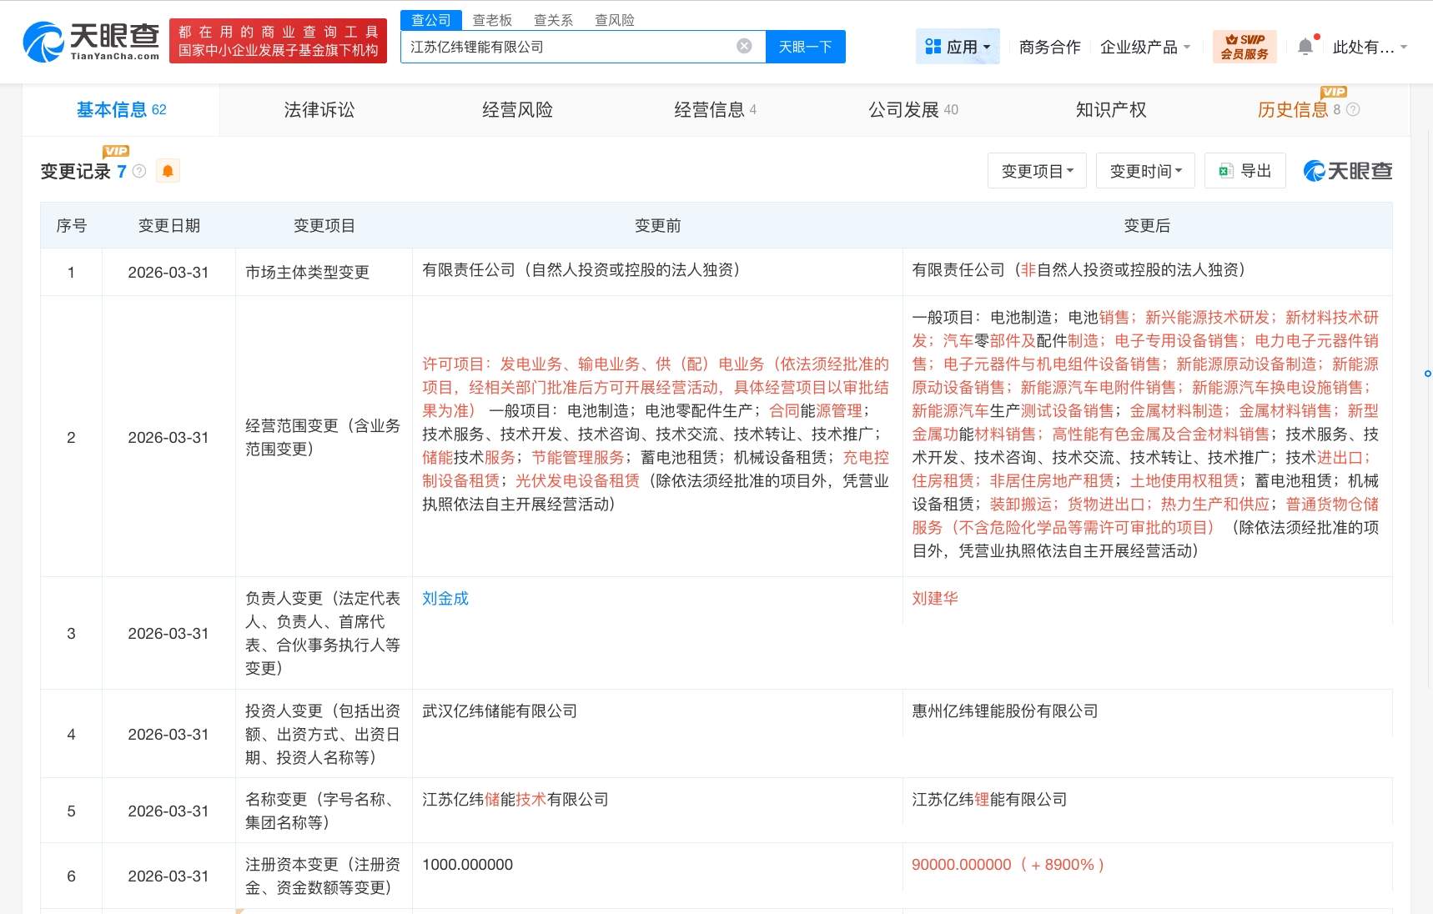The height and width of the screenshot is (914, 1433).
Task: Clear the search box text
Action: (744, 47)
